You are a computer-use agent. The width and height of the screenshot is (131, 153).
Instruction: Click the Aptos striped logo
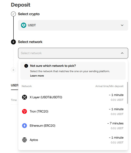(x=24, y=140)
